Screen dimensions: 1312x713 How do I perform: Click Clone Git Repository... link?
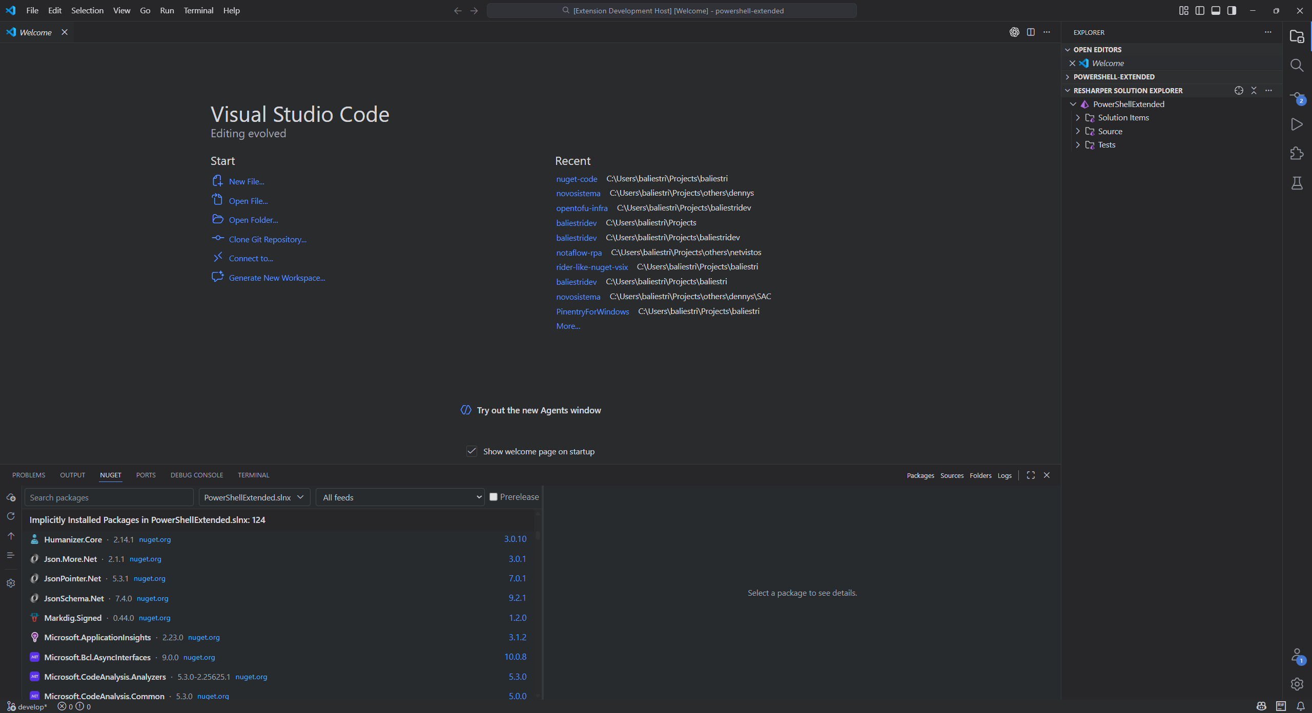268,239
